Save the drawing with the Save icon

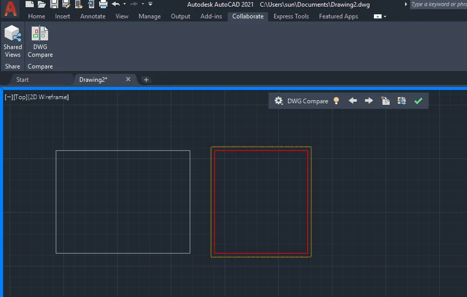tap(54, 4)
